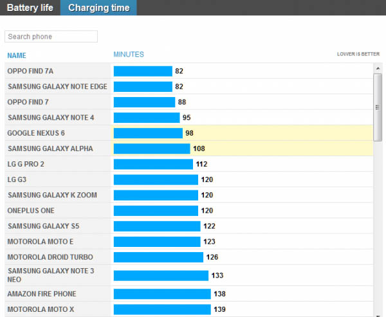
Task: Select Samsung Galaxy S5 name
Action: click(44, 226)
